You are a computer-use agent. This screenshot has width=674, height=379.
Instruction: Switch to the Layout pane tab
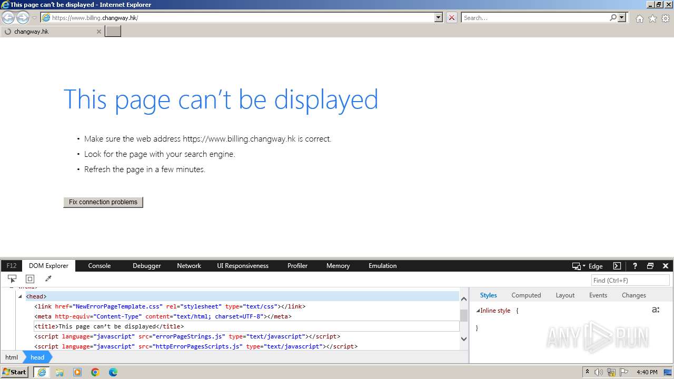tap(565, 295)
